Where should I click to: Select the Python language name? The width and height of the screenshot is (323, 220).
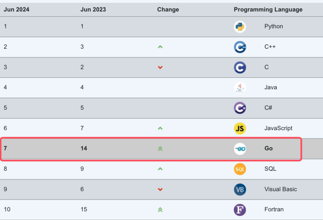click(x=274, y=26)
